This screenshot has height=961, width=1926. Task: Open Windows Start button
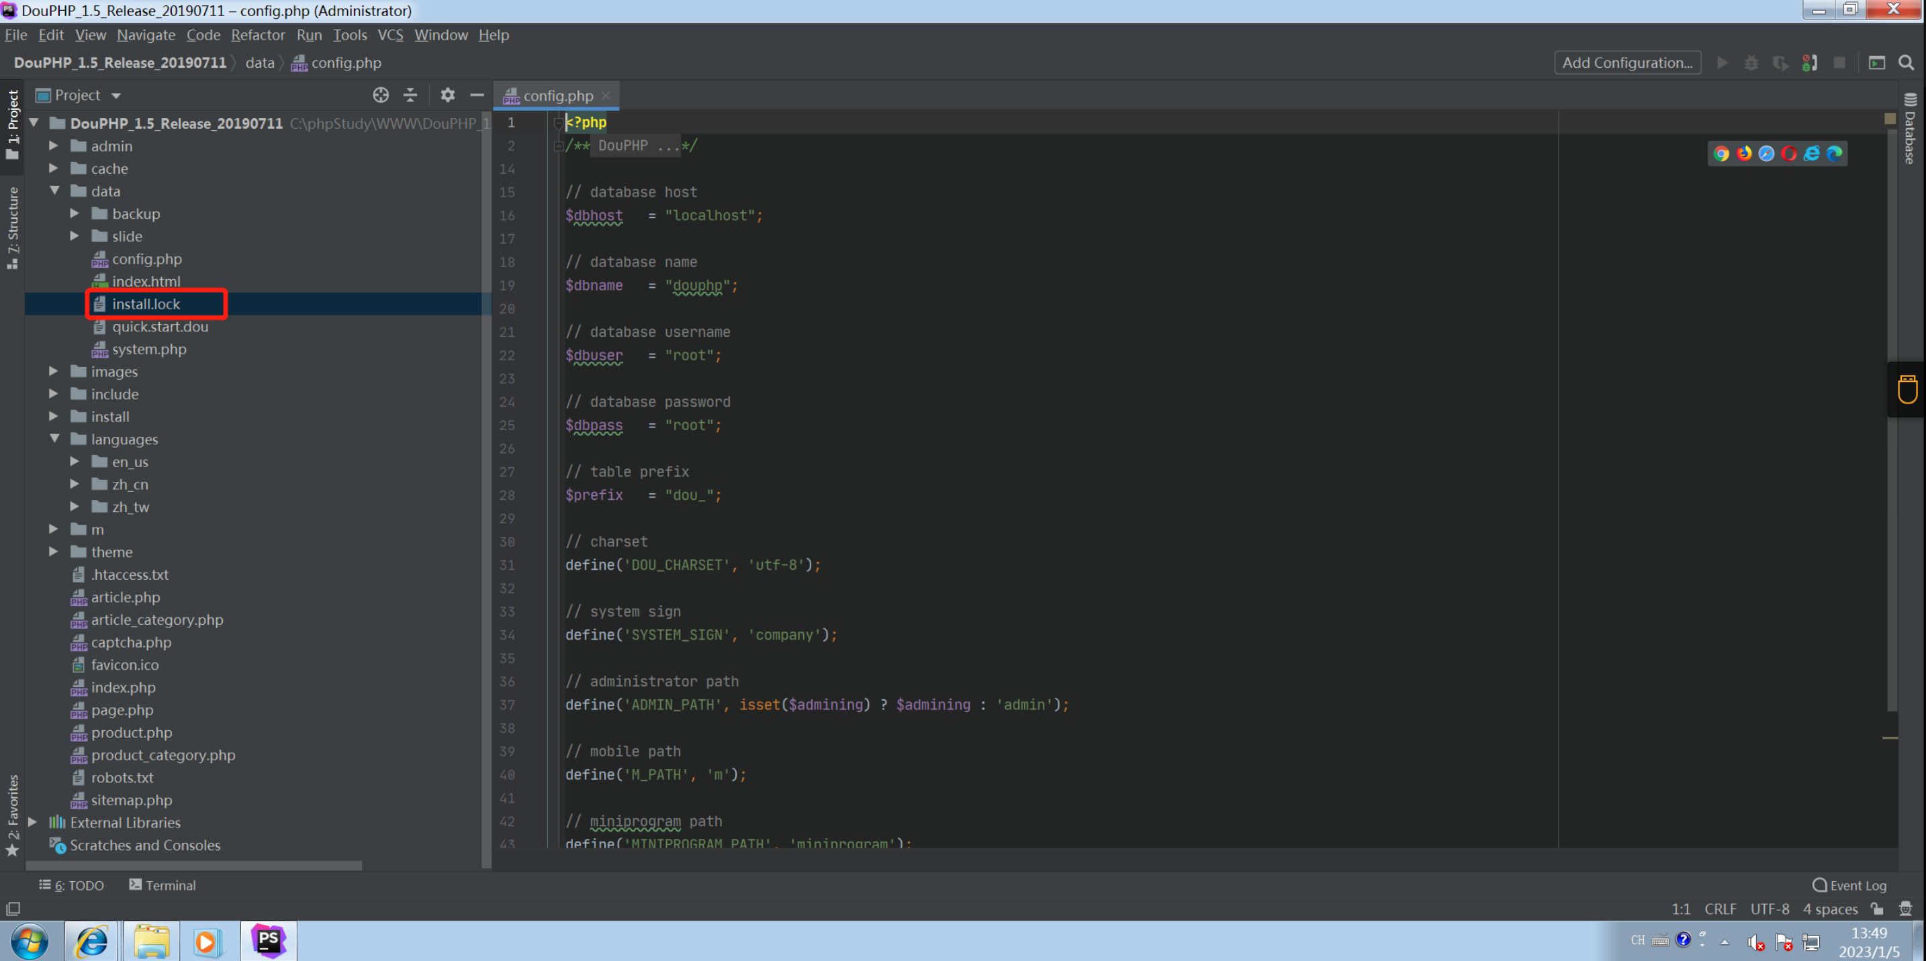click(30, 941)
